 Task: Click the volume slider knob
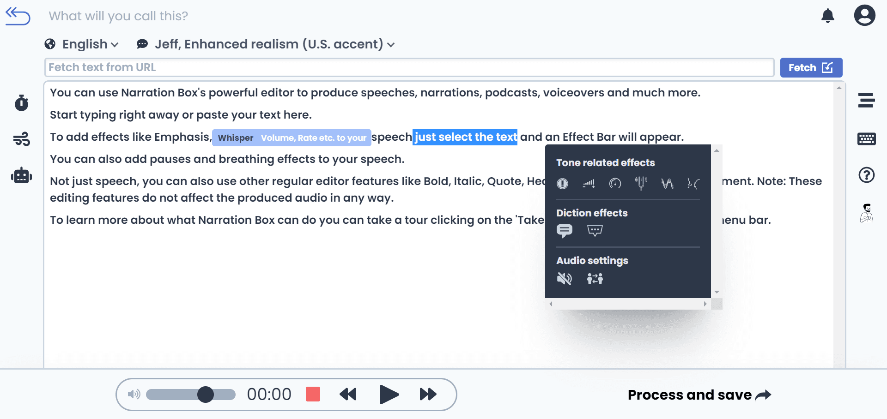coord(206,395)
